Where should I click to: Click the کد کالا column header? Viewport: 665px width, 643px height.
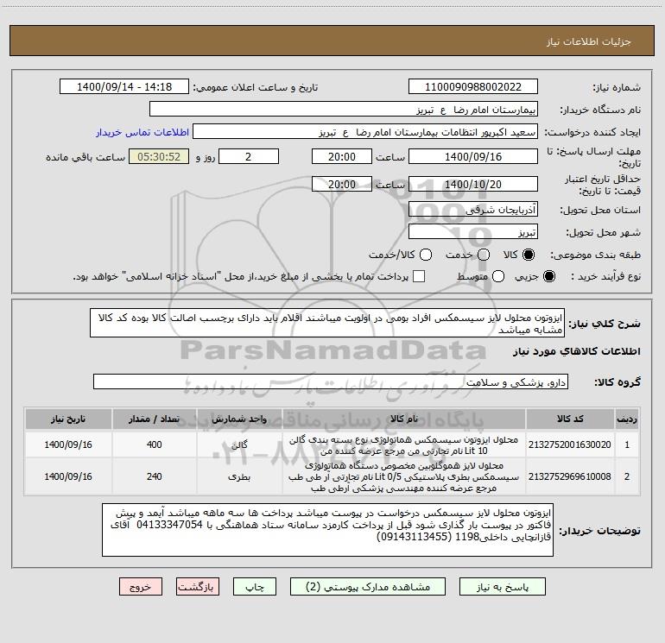tap(570, 419)
